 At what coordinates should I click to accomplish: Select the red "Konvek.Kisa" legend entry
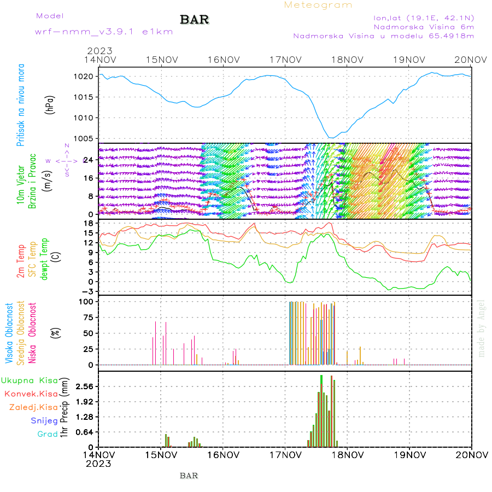pos(31,394)
